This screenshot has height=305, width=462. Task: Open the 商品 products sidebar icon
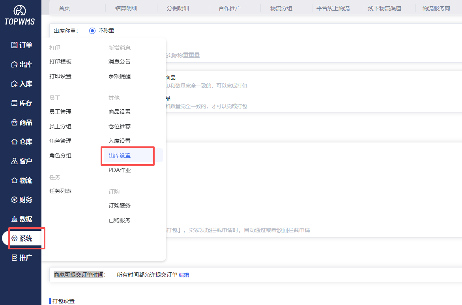click(x=15, y=122)
